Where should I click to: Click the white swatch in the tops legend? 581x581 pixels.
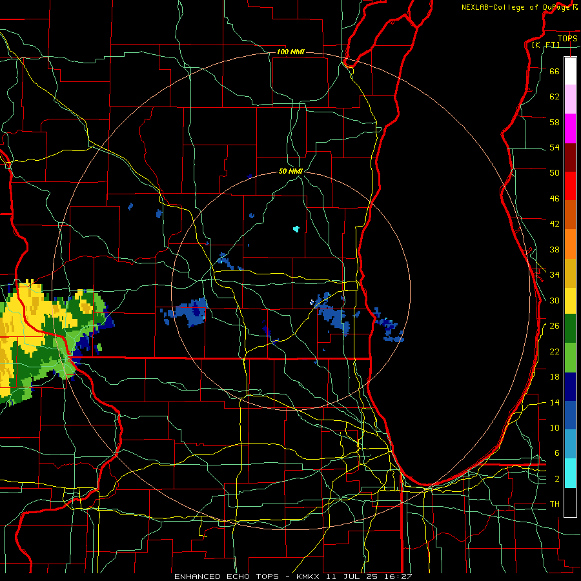click(570, 71)
